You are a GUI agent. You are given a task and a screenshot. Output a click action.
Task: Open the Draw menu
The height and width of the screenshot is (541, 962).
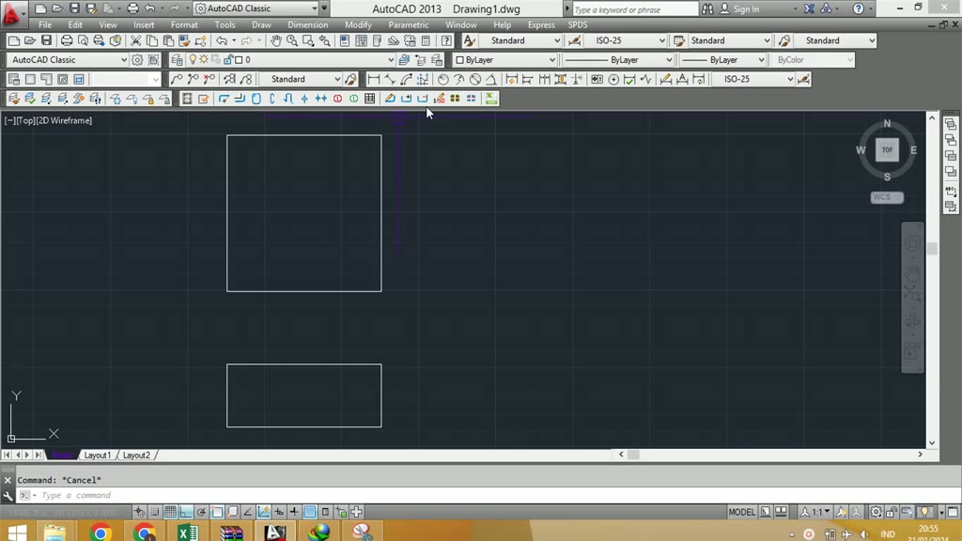pos(261,24)
